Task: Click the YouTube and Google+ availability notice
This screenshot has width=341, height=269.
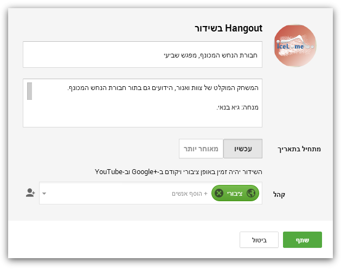Action: pyautogui.click(x=178, y=172)
